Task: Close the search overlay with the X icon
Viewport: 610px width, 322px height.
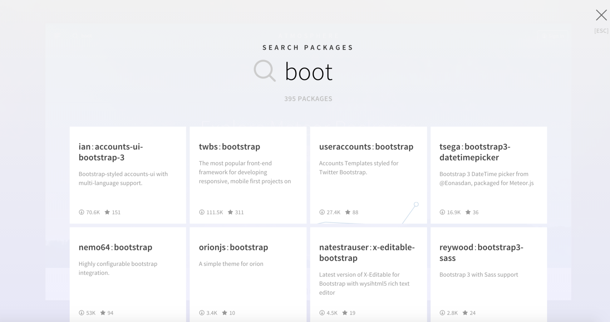Action: tap(601, 15)
